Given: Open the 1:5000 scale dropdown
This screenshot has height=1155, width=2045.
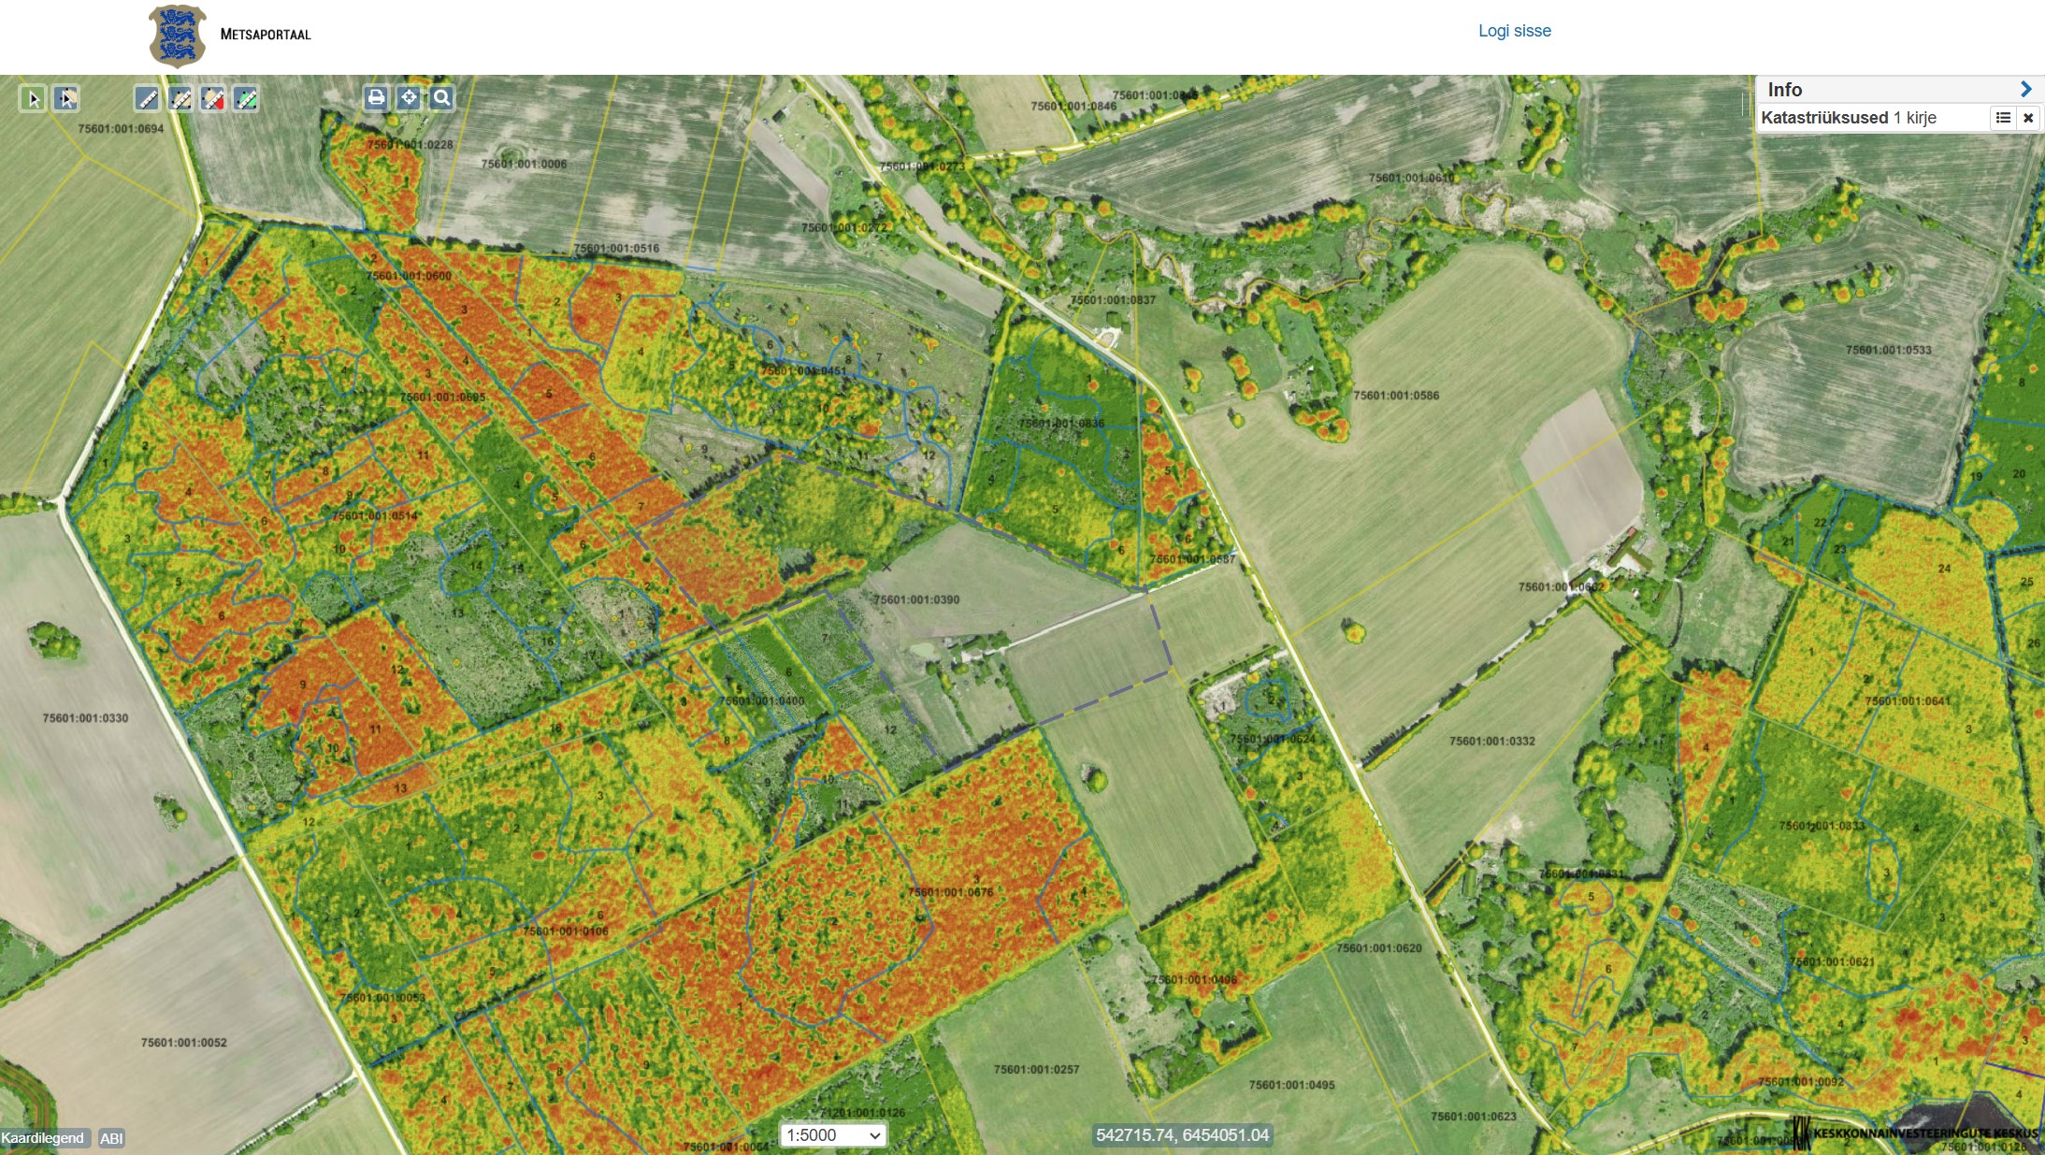Looking at the screenshot, I should [x=833, y=1135].
